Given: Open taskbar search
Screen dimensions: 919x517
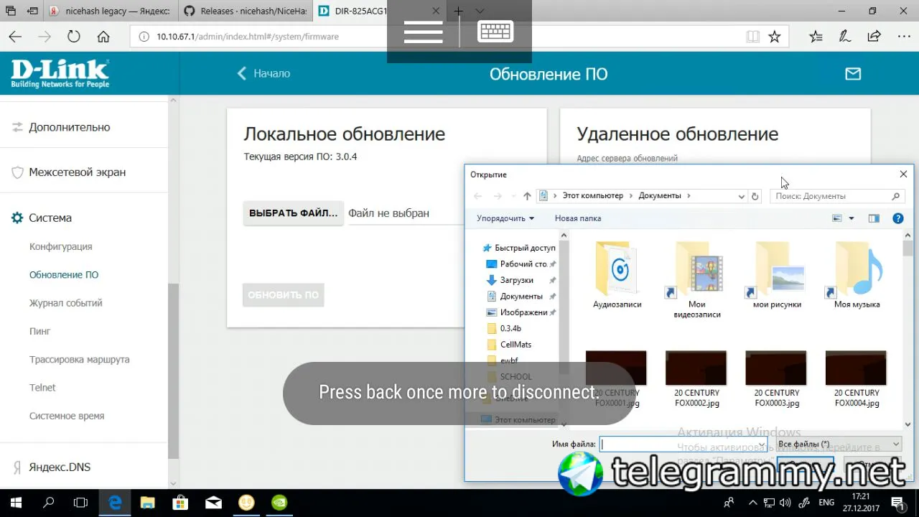Looking at the screenshot, I should click(49, 503).
